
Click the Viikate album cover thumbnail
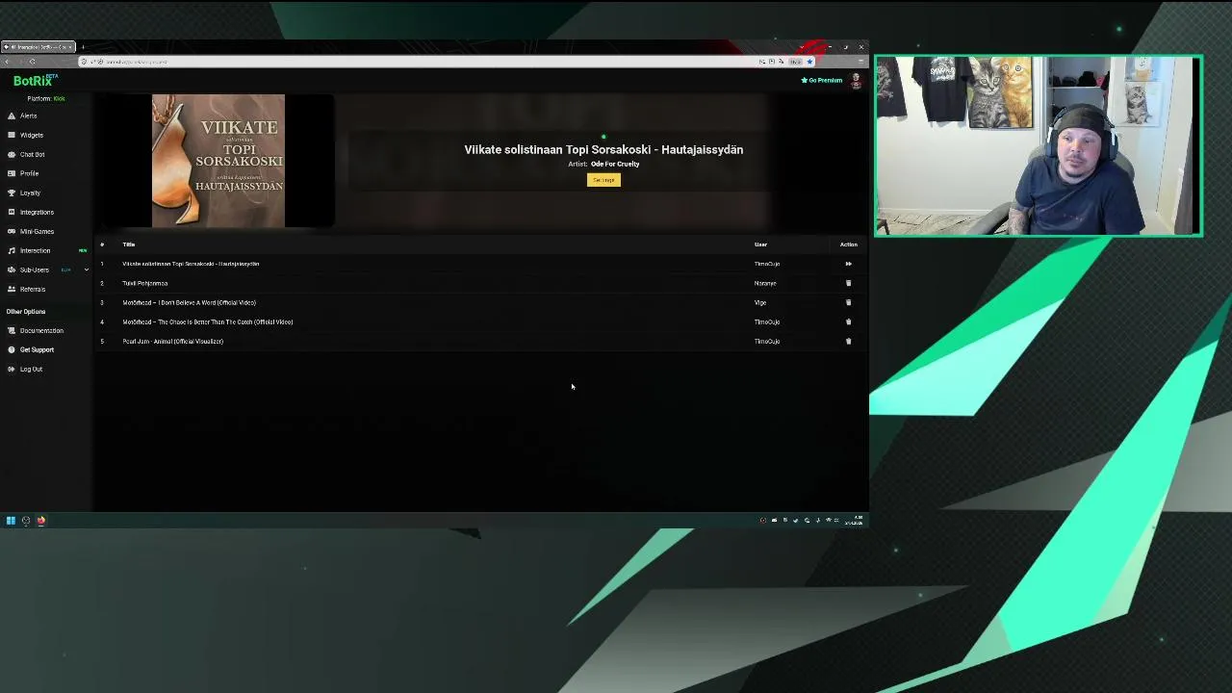pos(218,161)
